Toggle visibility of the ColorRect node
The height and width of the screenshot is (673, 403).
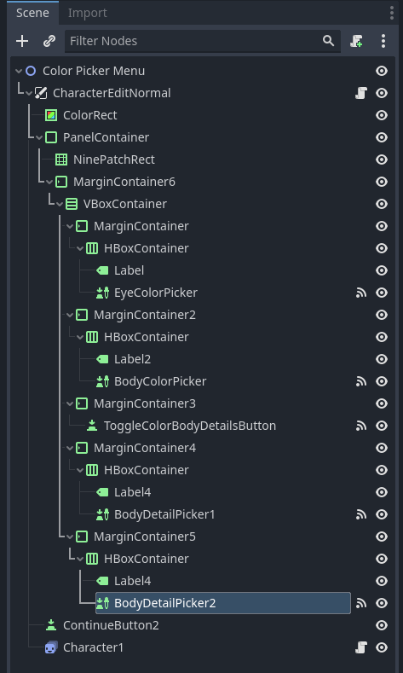pyautogui.click(x=382, y=115)
